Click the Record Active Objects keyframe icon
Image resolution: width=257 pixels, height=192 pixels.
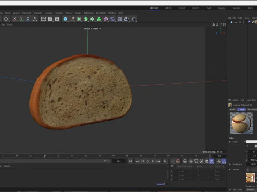coord(185,161)
